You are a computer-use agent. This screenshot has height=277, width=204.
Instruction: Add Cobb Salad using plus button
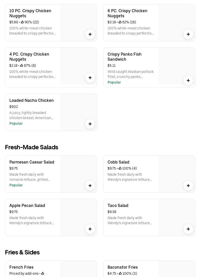click(188, 186)
